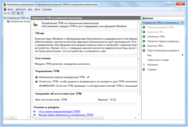Click center pane scroll right arrow
Screen dimensions: 188x127
click(x=135, y=118)
